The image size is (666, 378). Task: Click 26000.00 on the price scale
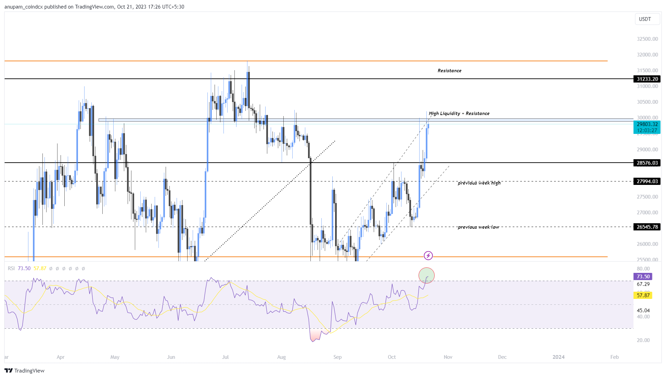point(647,244)
